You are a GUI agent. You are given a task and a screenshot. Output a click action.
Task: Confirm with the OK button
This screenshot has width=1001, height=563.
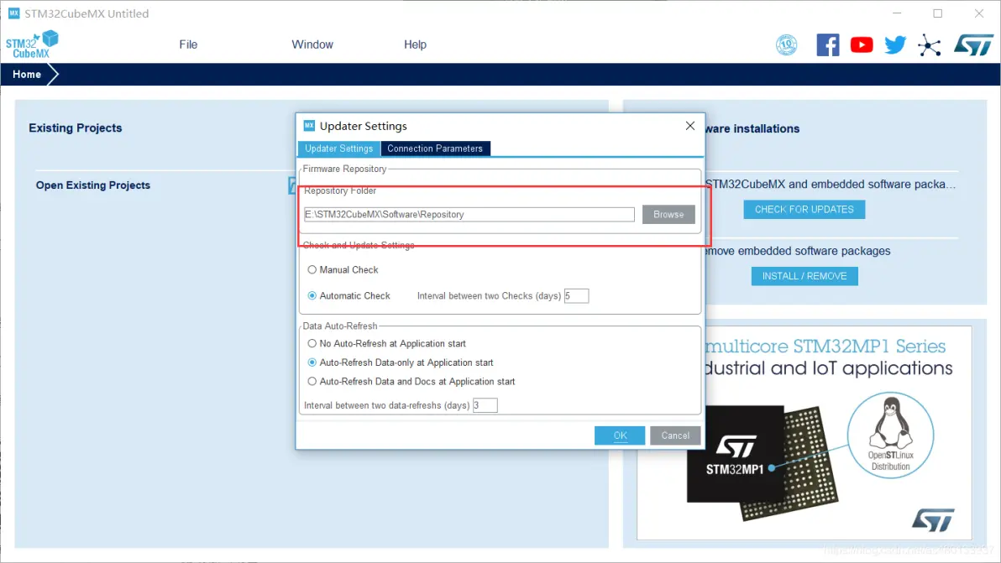[x=620, y=435]
